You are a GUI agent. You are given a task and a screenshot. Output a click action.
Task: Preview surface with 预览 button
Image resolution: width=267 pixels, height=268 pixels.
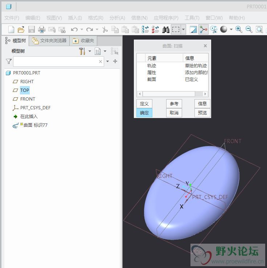[x=202, y=113]
